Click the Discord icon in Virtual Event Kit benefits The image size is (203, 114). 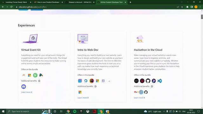(23, 86)
